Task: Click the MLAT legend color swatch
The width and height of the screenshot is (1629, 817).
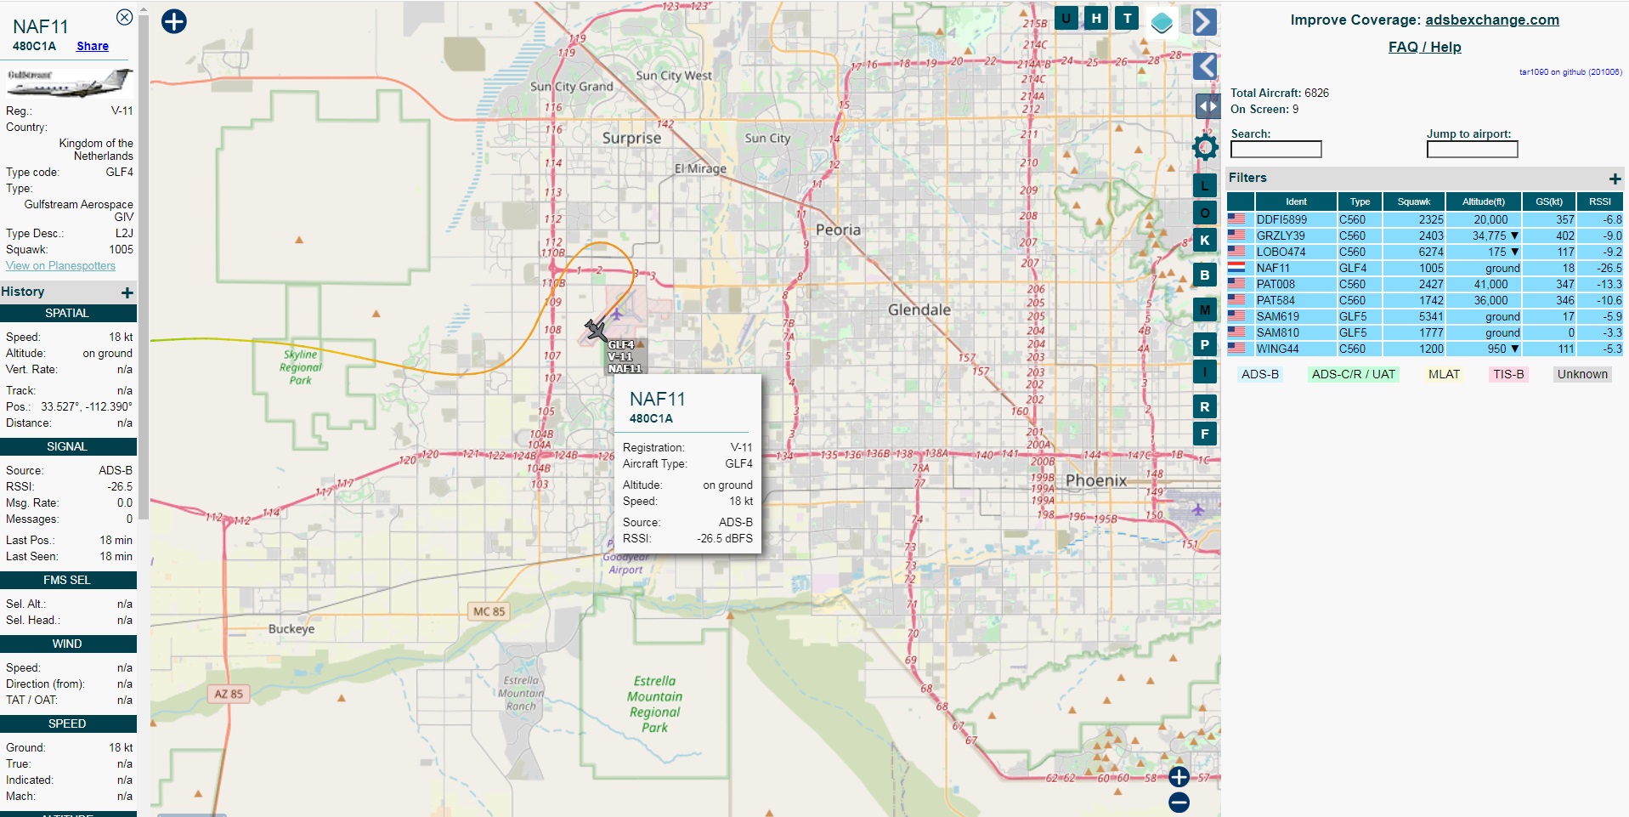Action: point(1444,374)
